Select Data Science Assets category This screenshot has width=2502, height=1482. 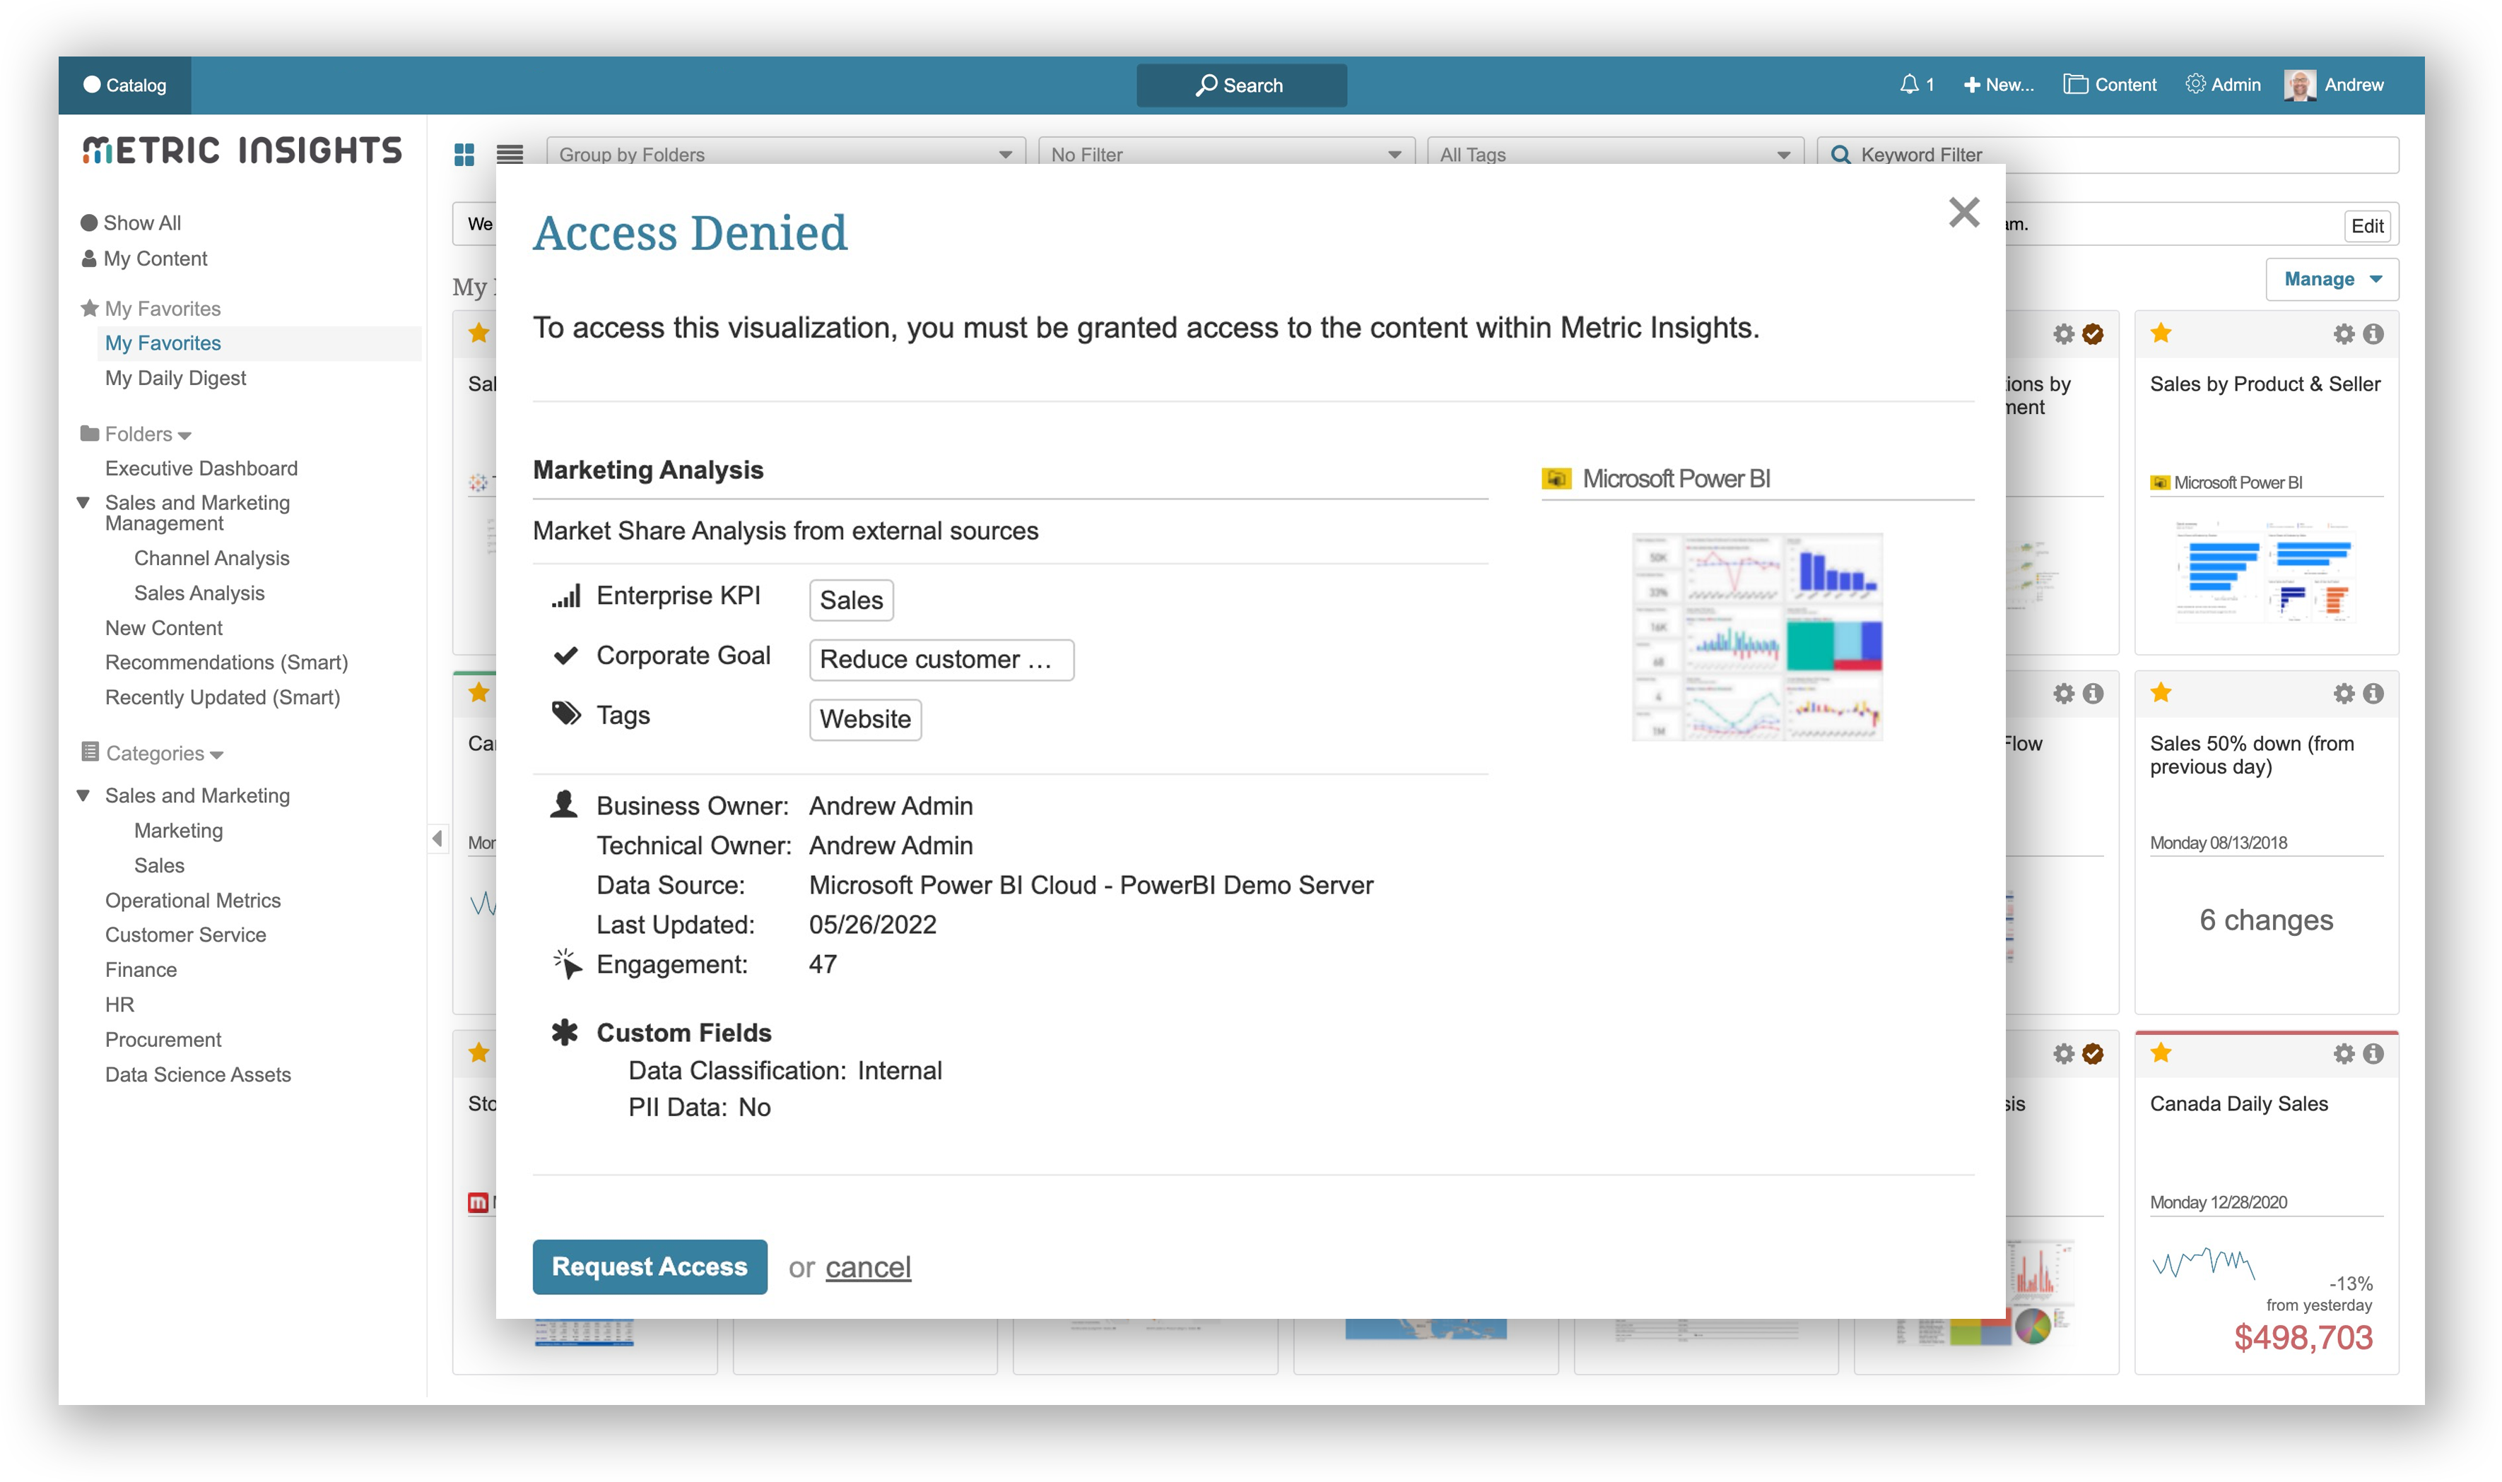(x=198, y=1074)
